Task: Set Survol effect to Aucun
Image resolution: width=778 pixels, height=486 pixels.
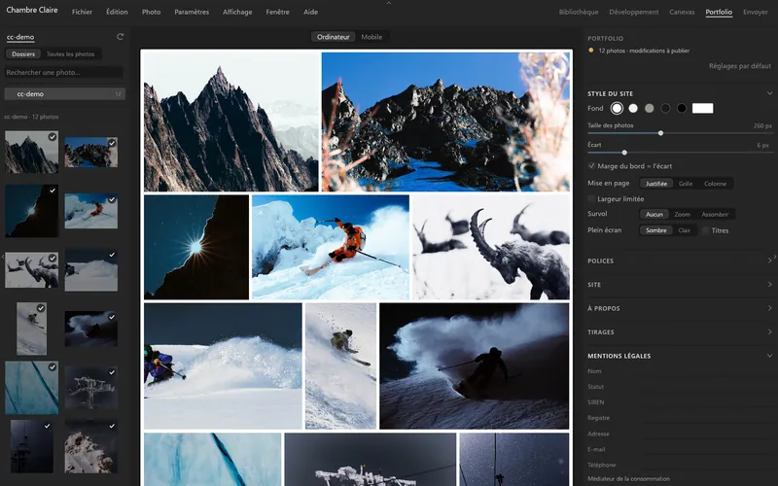Action: pyautogui.click(x=654, y=214)
